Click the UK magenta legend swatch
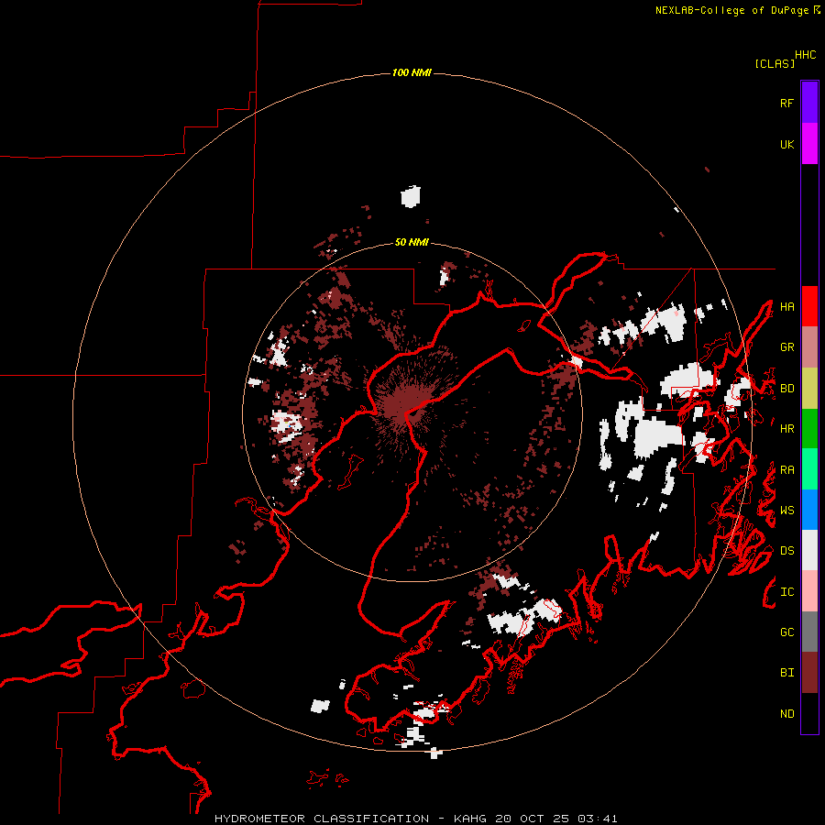This screenshot has height=825, width=825. [809, 144]
